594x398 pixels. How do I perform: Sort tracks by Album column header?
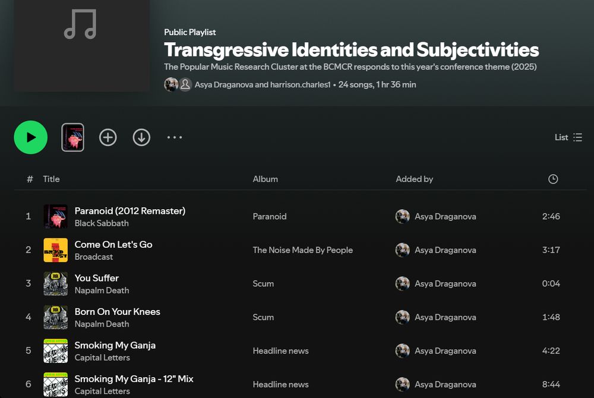point(265,179)
